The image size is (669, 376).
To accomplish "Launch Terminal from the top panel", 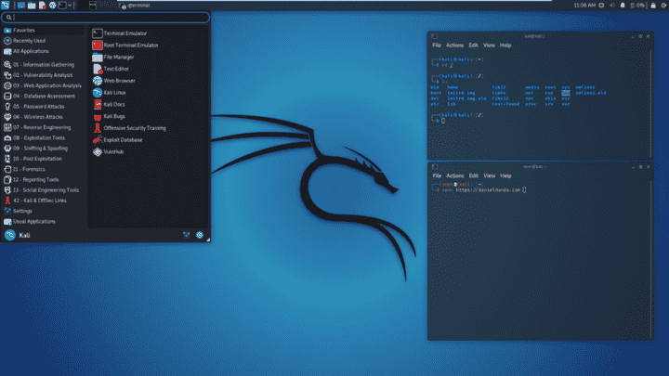I will 62,6.
